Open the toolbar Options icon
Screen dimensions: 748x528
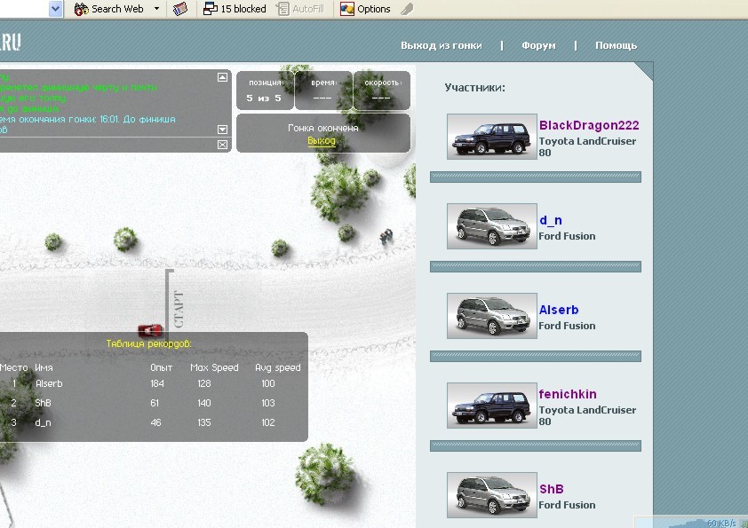(346, 9)
